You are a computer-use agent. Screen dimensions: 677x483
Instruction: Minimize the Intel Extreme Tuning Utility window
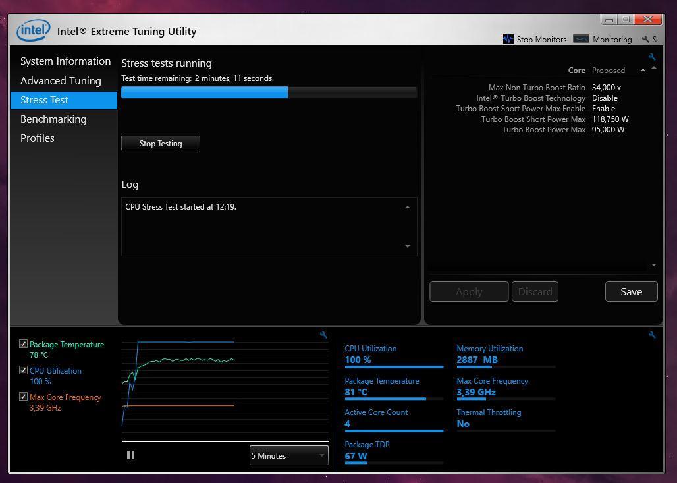(x=609, y=20)
